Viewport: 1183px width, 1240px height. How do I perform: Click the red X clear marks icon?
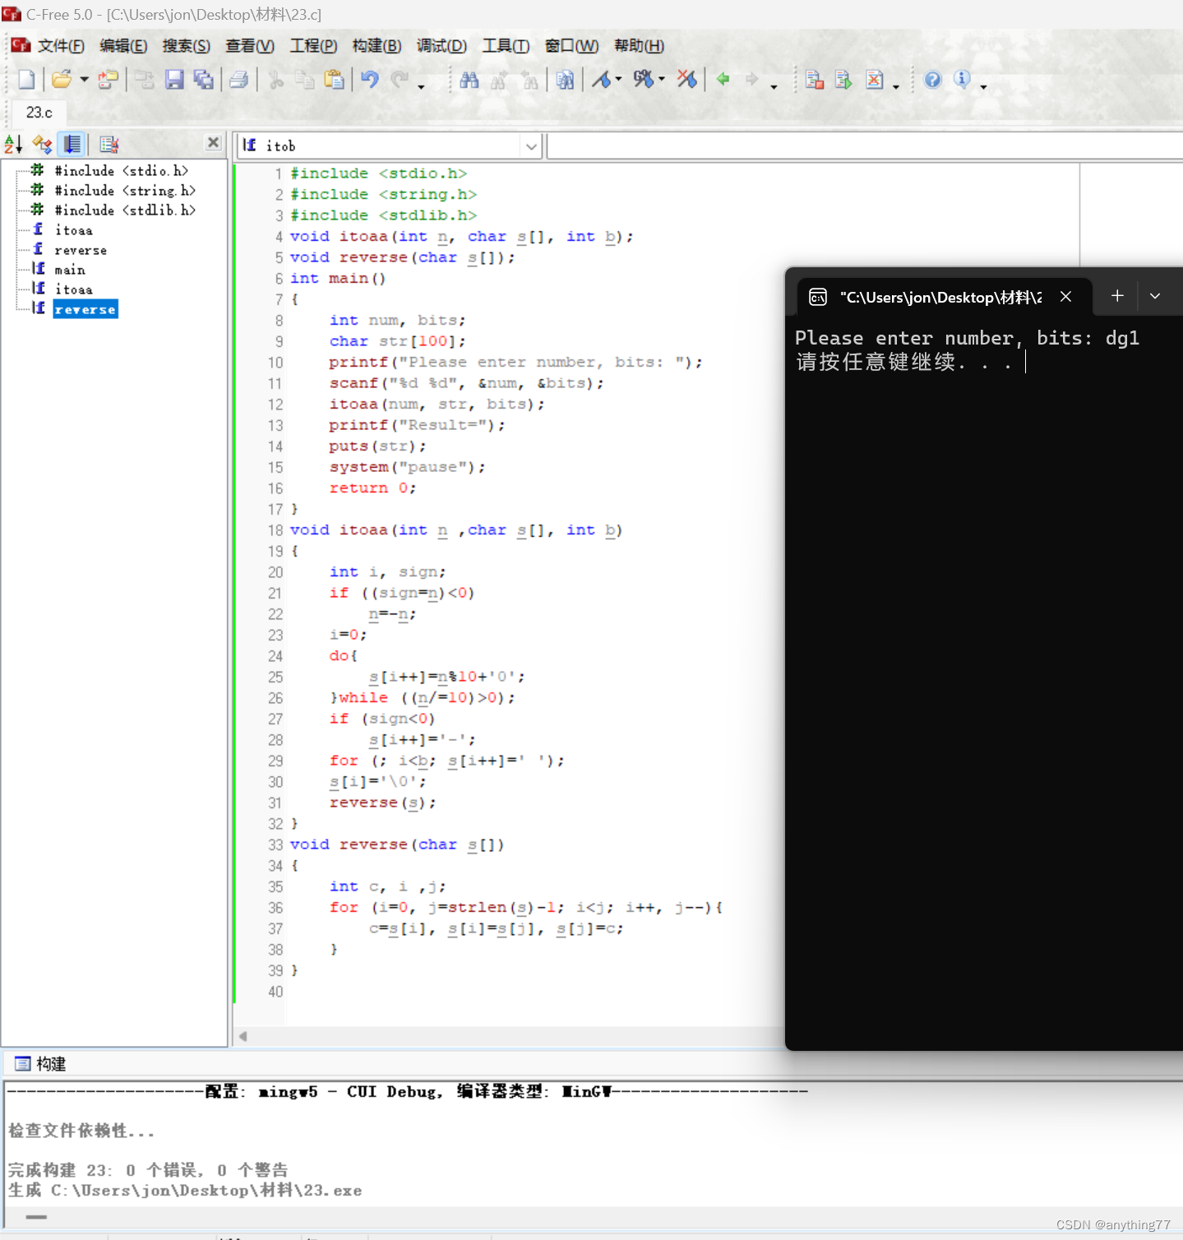click(x=686, y=79)
